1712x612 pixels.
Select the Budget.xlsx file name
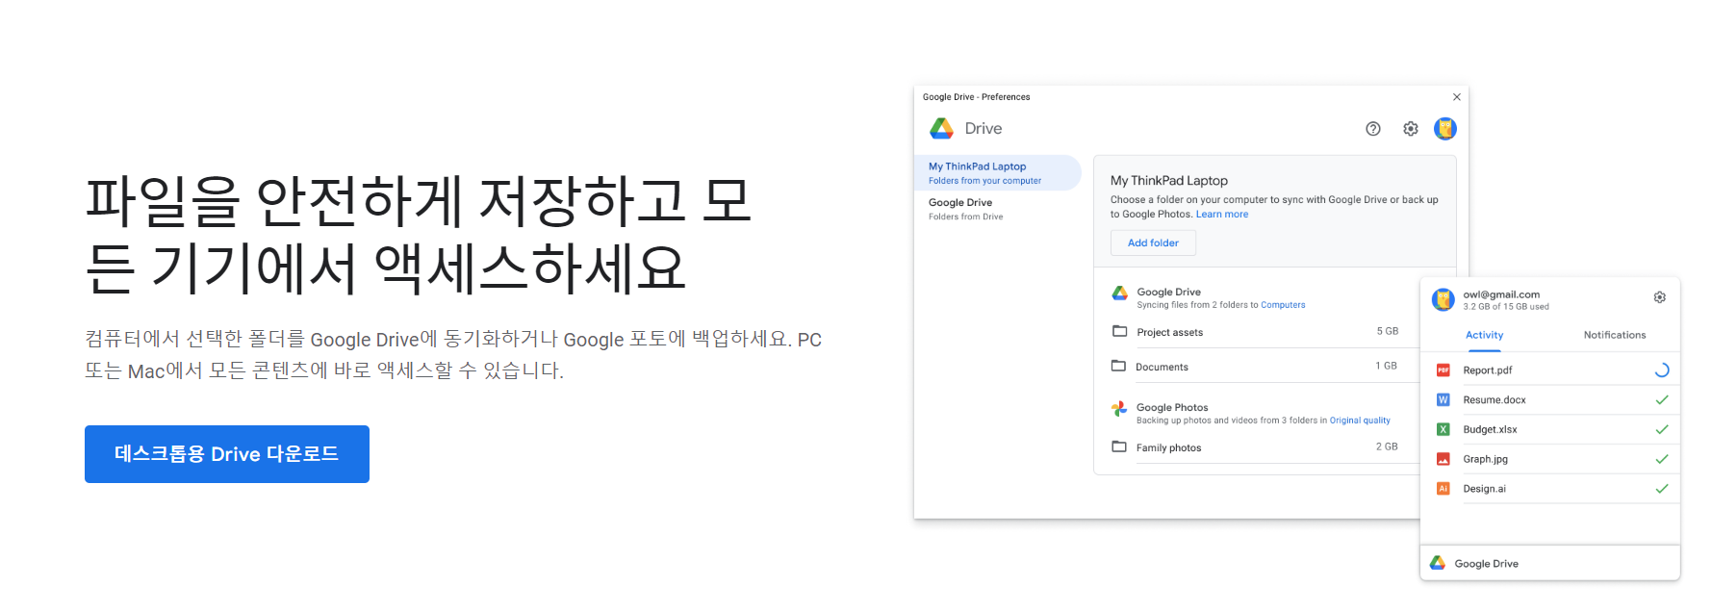[x=1491, y=430]
